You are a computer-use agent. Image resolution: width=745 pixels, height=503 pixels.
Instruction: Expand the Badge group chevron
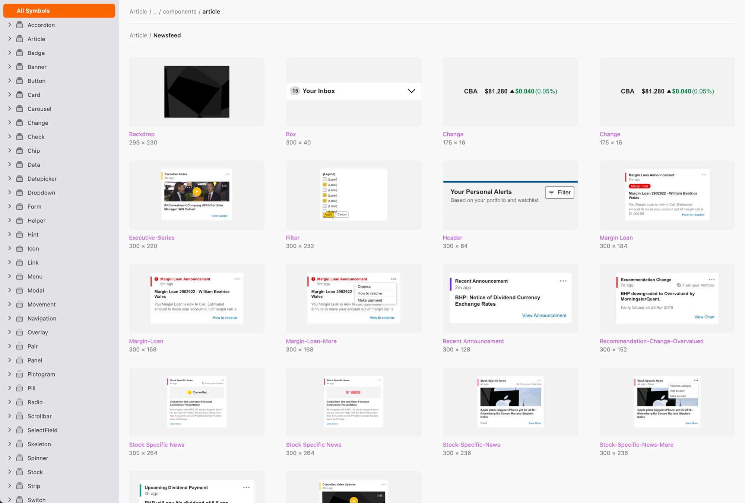pos(10,52)
